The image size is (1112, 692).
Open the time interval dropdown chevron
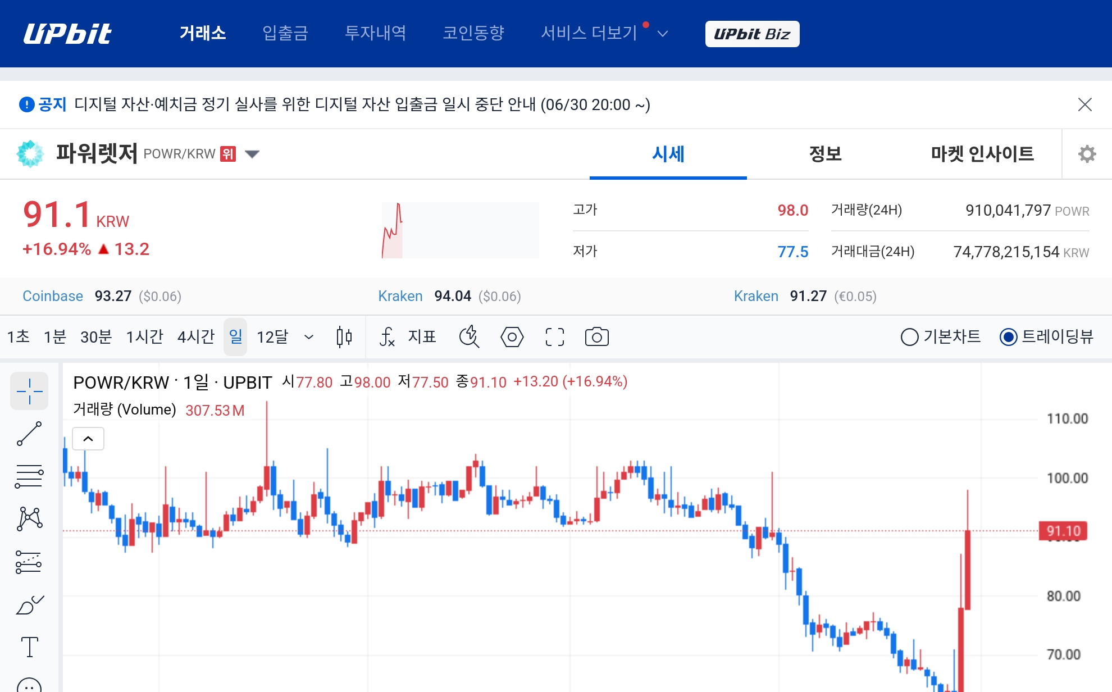point(308,337)
